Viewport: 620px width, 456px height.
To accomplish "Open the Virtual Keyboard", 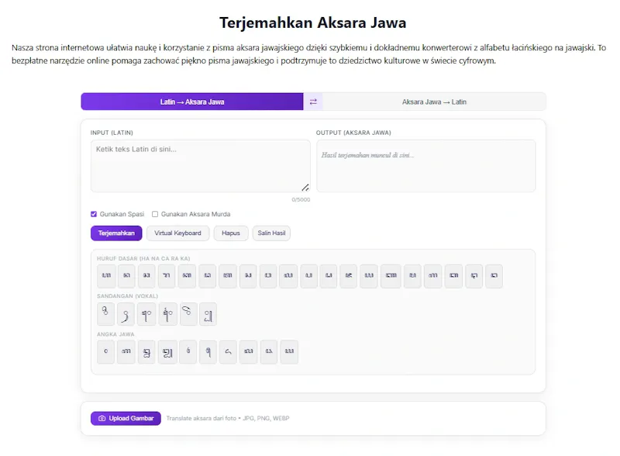I will point(177,233).
